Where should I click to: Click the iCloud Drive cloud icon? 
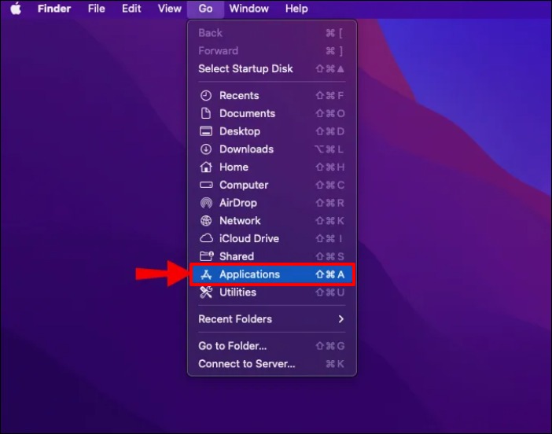coord(206,239)
